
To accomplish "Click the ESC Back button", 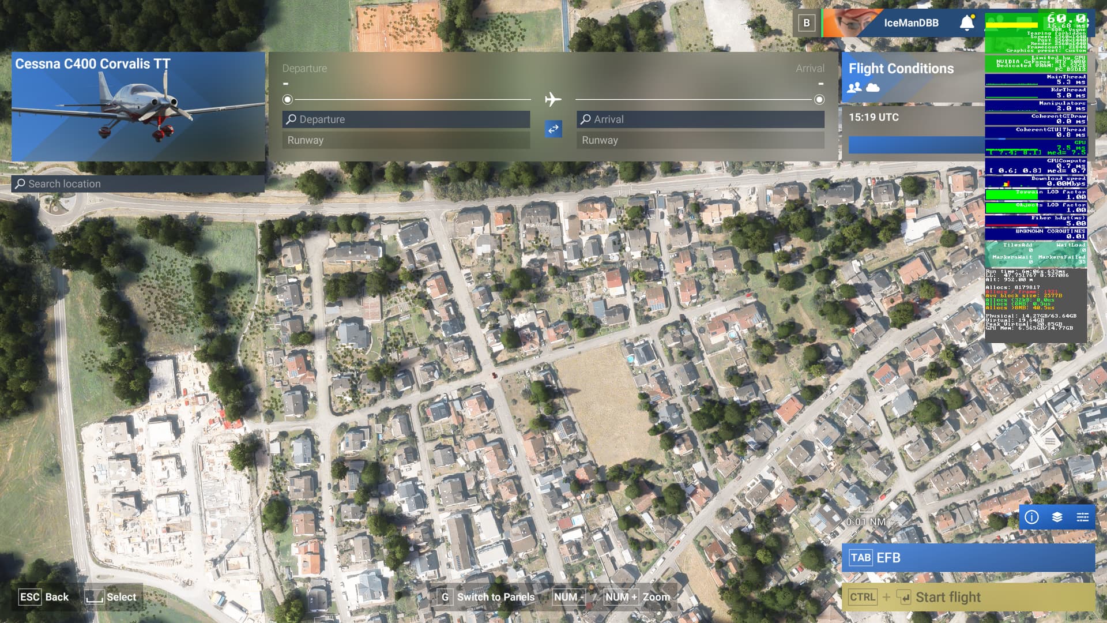I will point(44,597).
